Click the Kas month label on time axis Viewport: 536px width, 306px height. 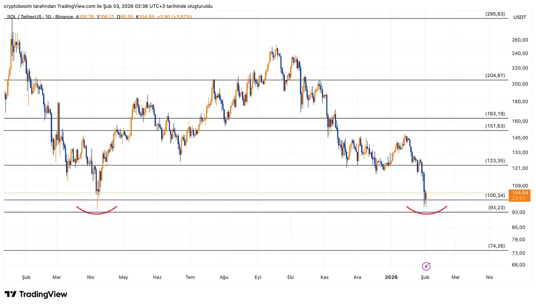pos(324,277)
